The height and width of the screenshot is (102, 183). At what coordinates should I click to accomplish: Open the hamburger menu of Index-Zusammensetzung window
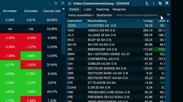(70, 3)
